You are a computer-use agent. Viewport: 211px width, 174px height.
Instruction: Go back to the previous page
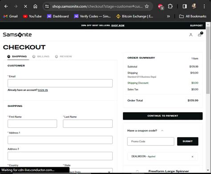tap(6, 6)
